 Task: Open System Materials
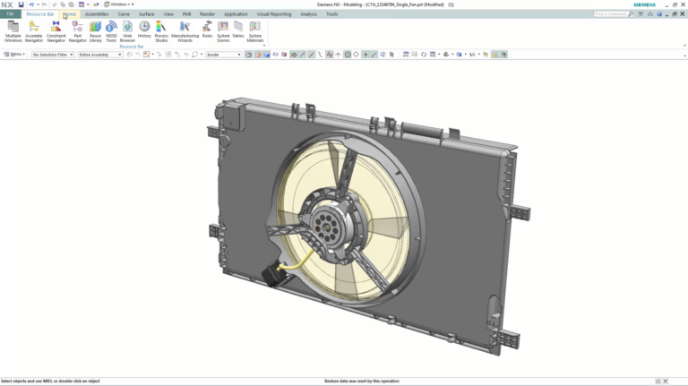pos(255,31)
